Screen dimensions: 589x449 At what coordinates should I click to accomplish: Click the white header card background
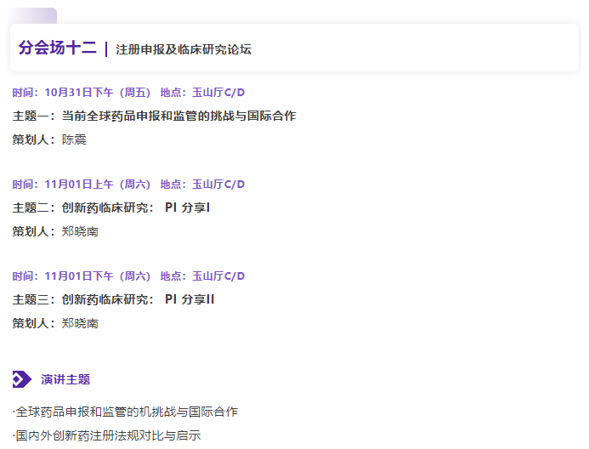pyautogui.click(x=425, y=48)
